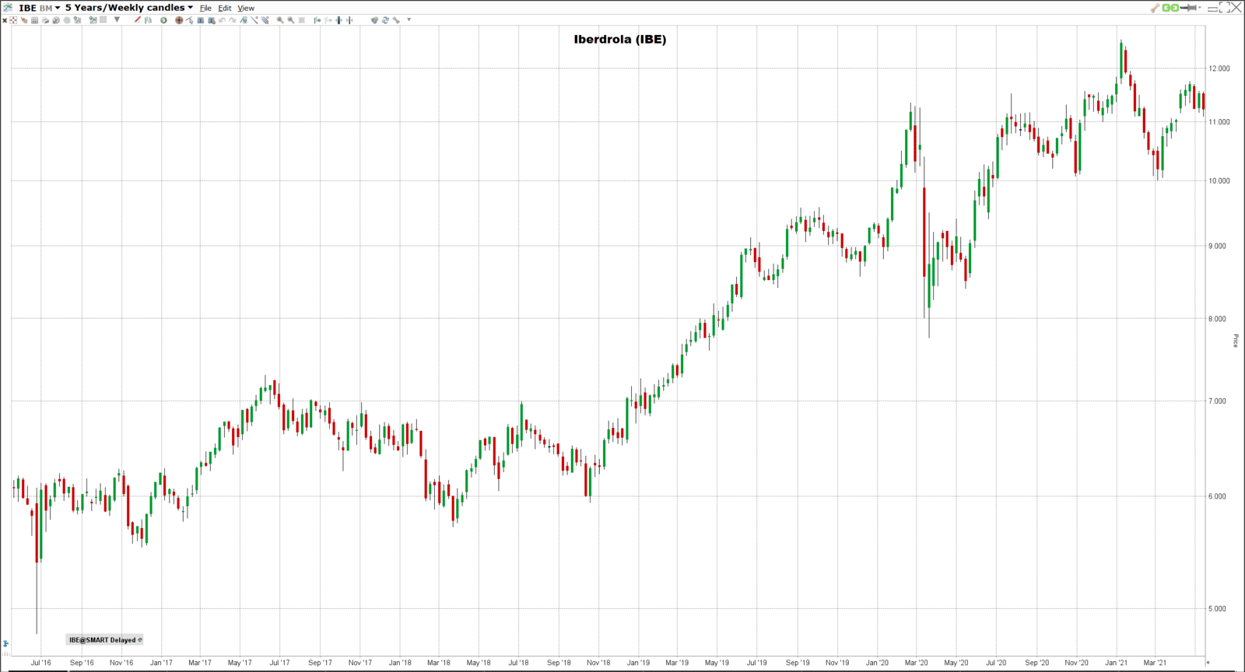Click the globe icon in toolbar
This screenshot has height=672, width=1245.
pyautogui.click(x=374, y=20)
